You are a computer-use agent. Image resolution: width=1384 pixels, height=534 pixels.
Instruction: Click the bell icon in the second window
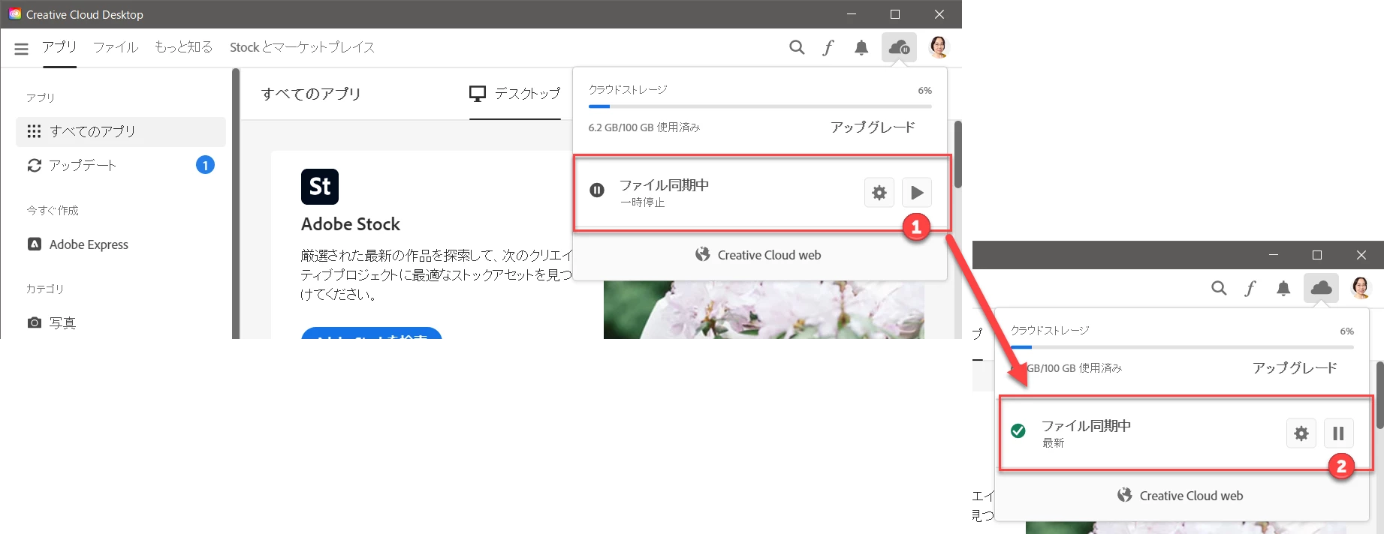click(x=1283, y=288)
